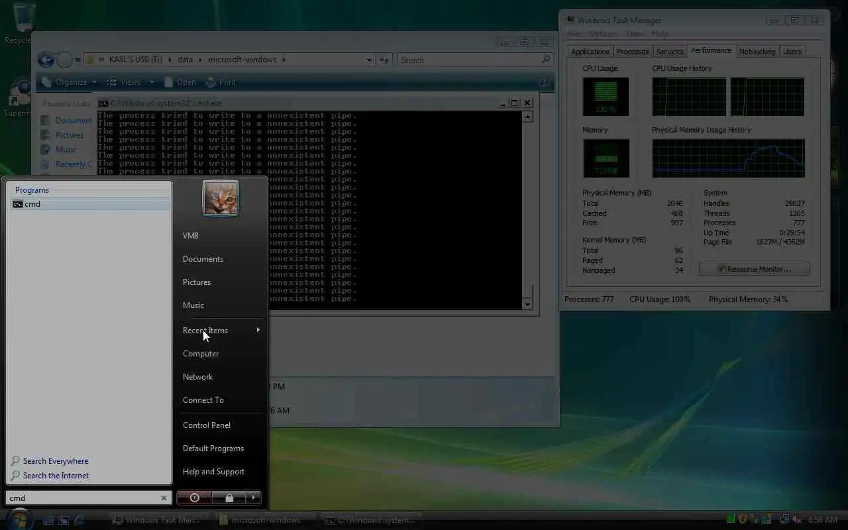Click the lock button in Start menu
The width and height of the screenshot is (848, 530).
[x=229, y=498]
